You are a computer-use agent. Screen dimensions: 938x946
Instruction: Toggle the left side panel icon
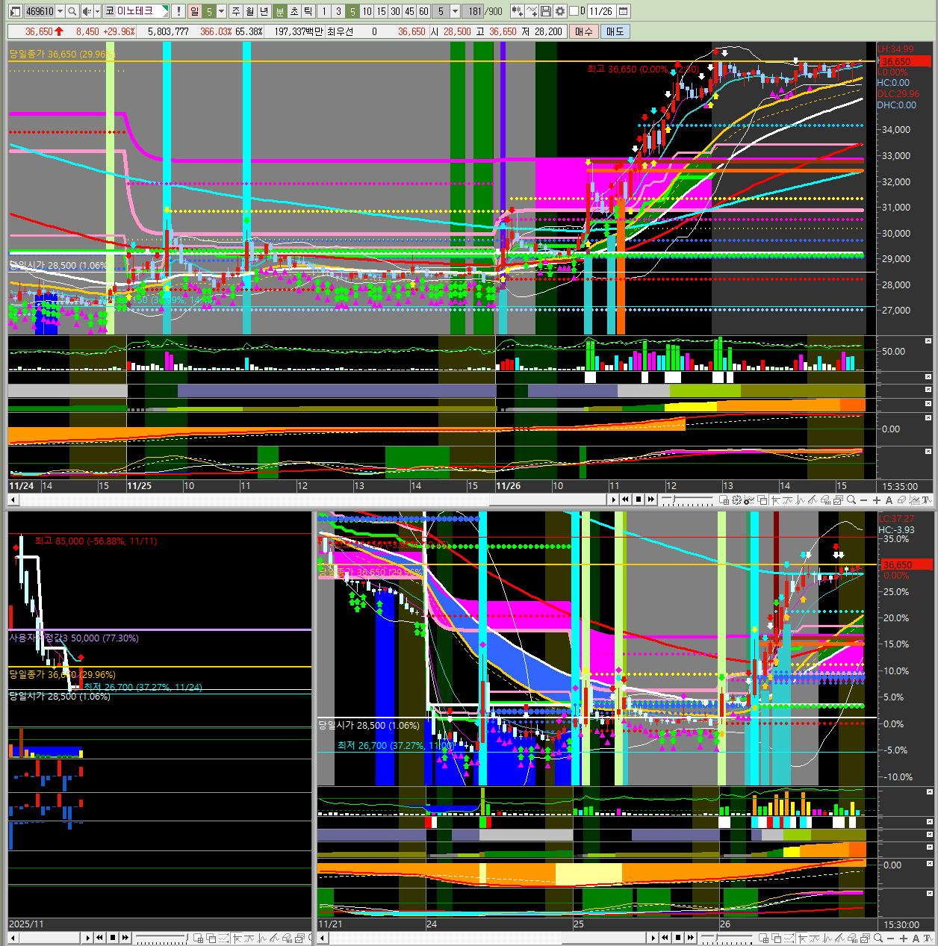tap(13, 11)
